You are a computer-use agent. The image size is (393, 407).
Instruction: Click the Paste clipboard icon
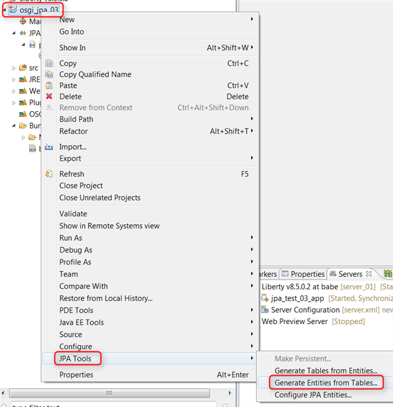click(49, 86)
